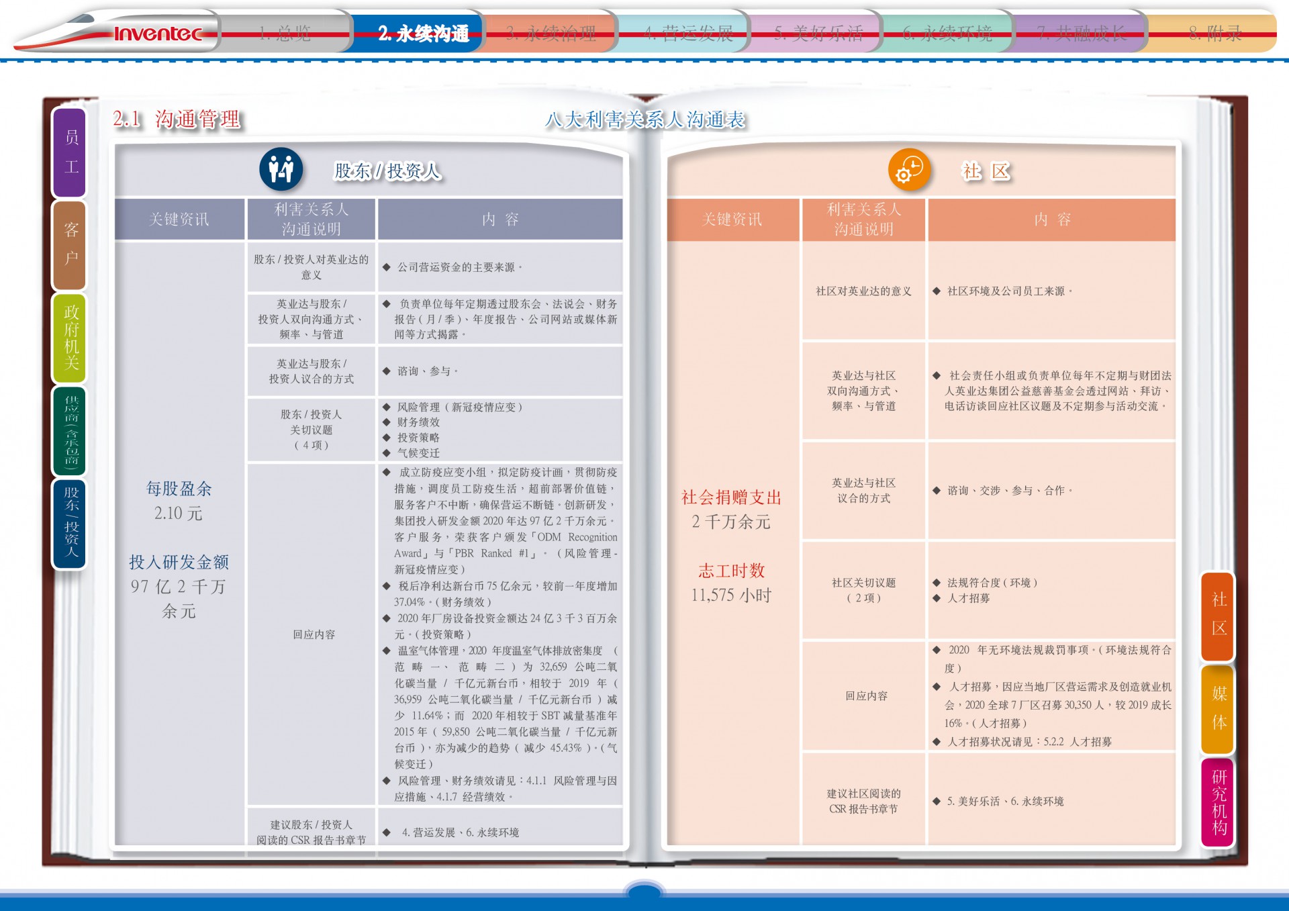Open the 6. 永续环境 tab
The width and height of the screenshot is (1289, 911).
click(x=947, y=32)
